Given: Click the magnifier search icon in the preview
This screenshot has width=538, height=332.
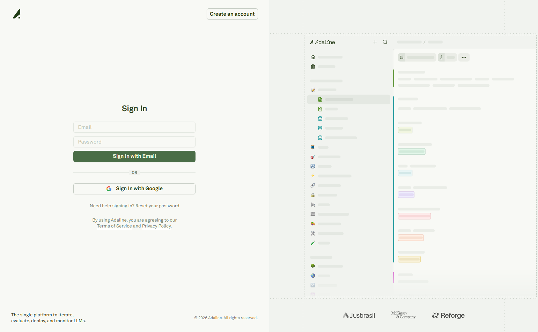Looking at the screenshot, I should 385,42.
